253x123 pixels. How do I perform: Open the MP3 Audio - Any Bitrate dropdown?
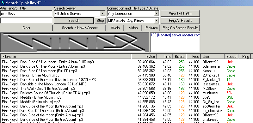[x=156, y=21]
